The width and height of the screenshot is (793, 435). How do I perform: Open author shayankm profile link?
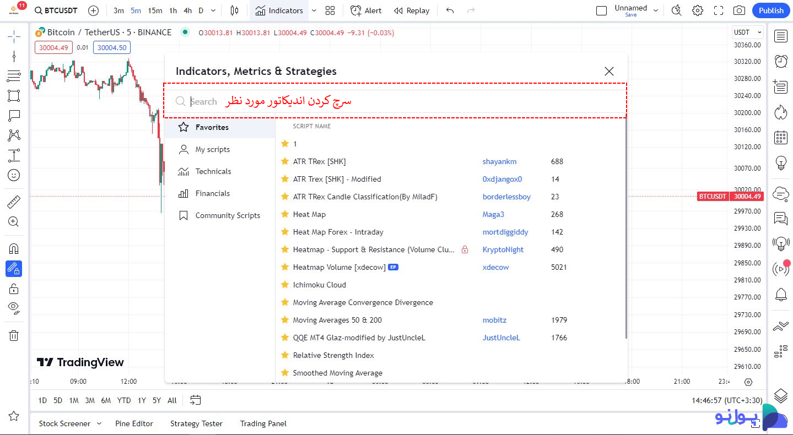click(499, 161)
